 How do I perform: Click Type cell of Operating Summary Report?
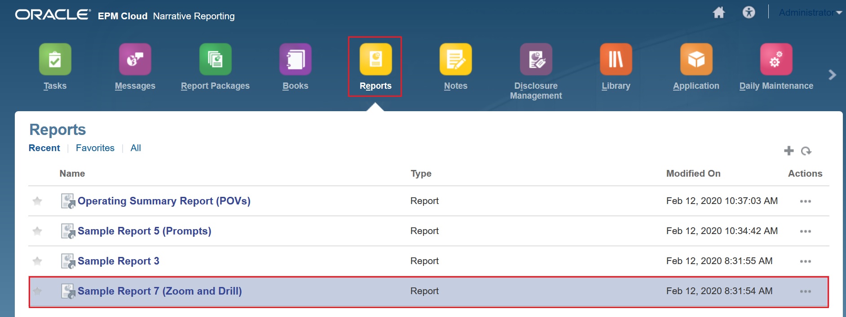(424, 201)
